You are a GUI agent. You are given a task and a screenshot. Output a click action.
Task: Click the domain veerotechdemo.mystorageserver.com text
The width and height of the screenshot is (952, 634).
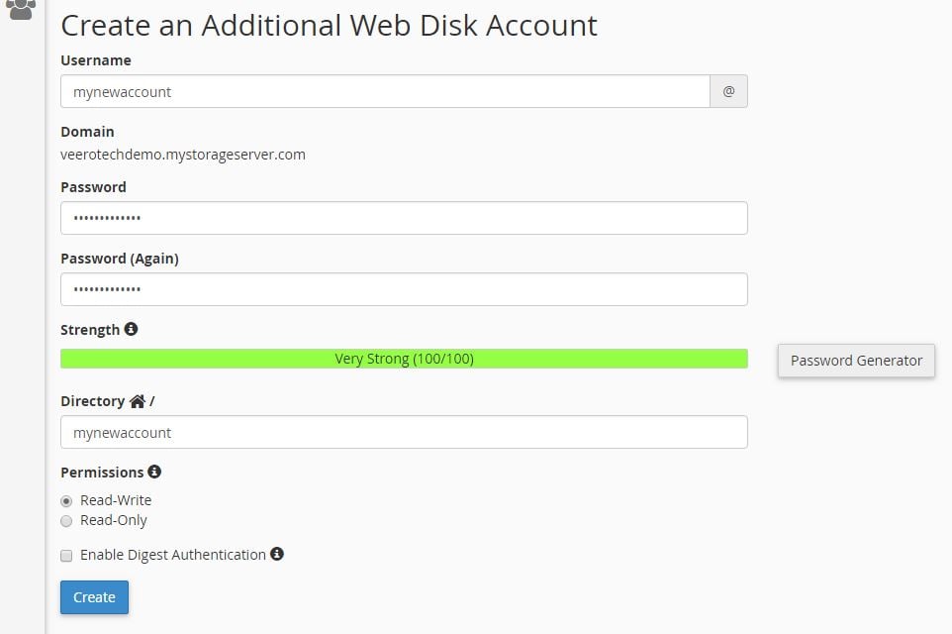click(x=184, y=154)
